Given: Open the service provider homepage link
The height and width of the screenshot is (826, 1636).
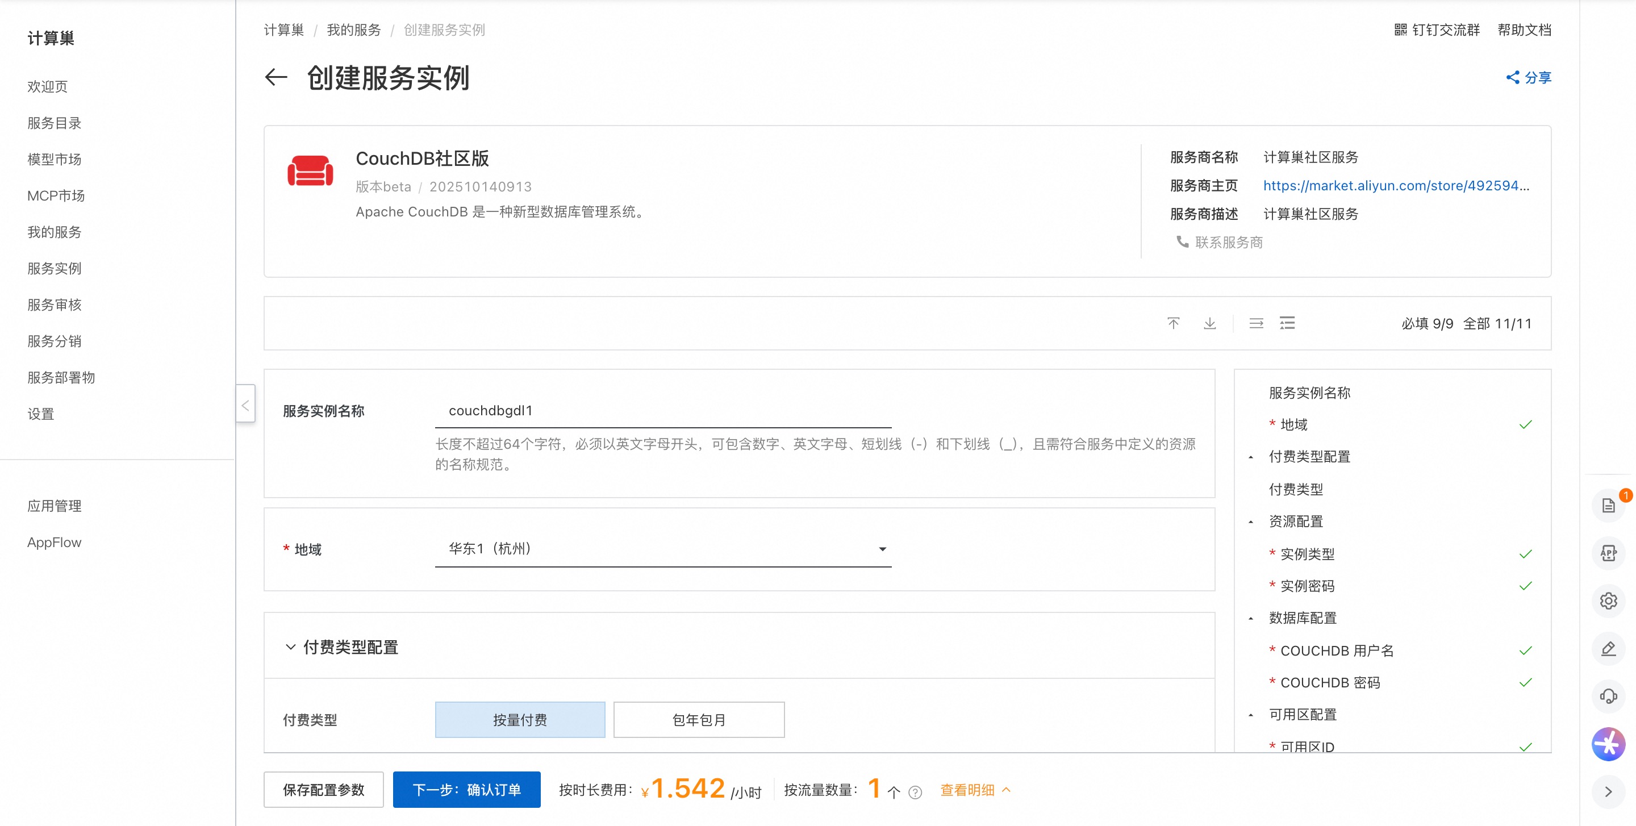Looking at the screenshot, I should pyautogui.click(x=1395, y=185).
